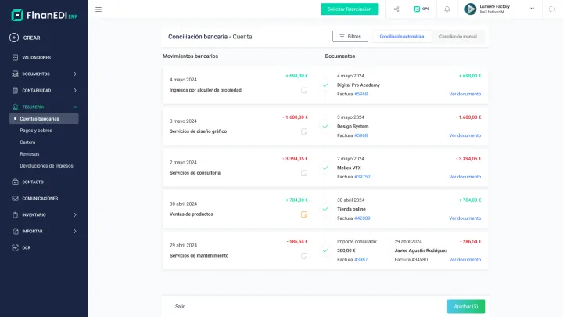Image resolution: width=563 pixels, height=317 pixels.
Task: Open the OCR sidebar item
Action: pos(27,247)
